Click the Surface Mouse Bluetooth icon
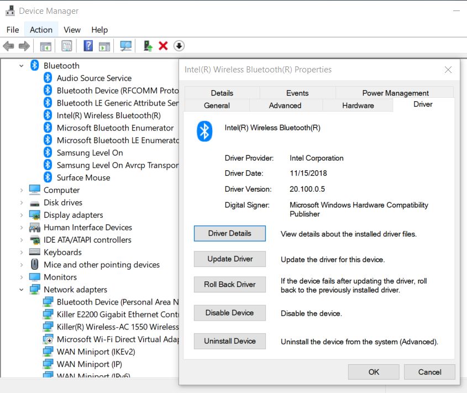467x393 pixels. (48, 177)
